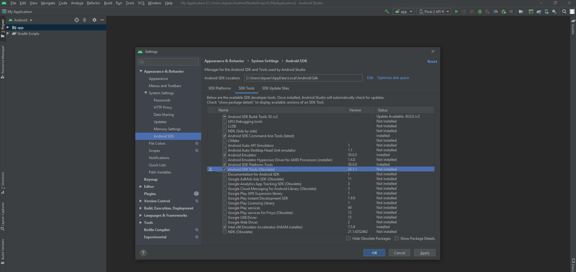The width and height of the screenshot is (576, 272).
Task: Click the Settings help question mark icon
Action: pos(143,253)
